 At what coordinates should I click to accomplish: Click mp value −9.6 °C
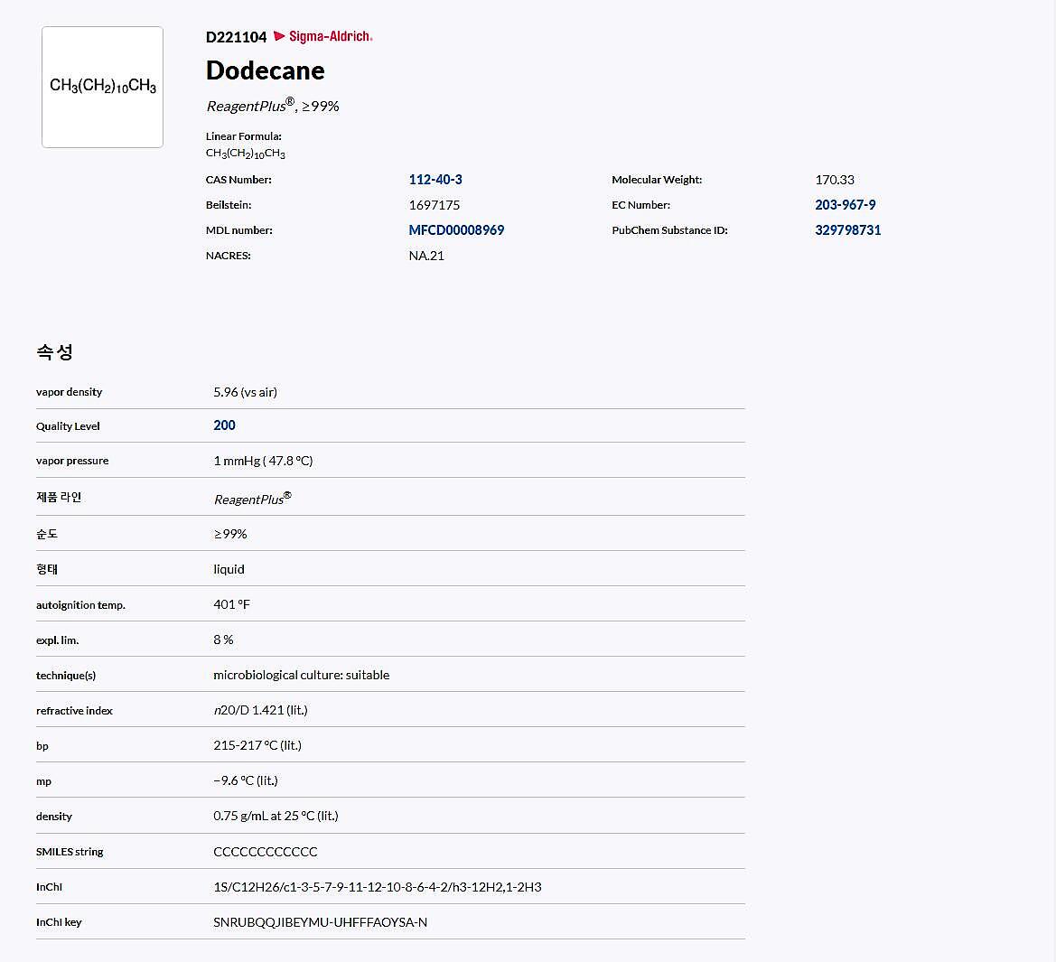click(246, 780)
